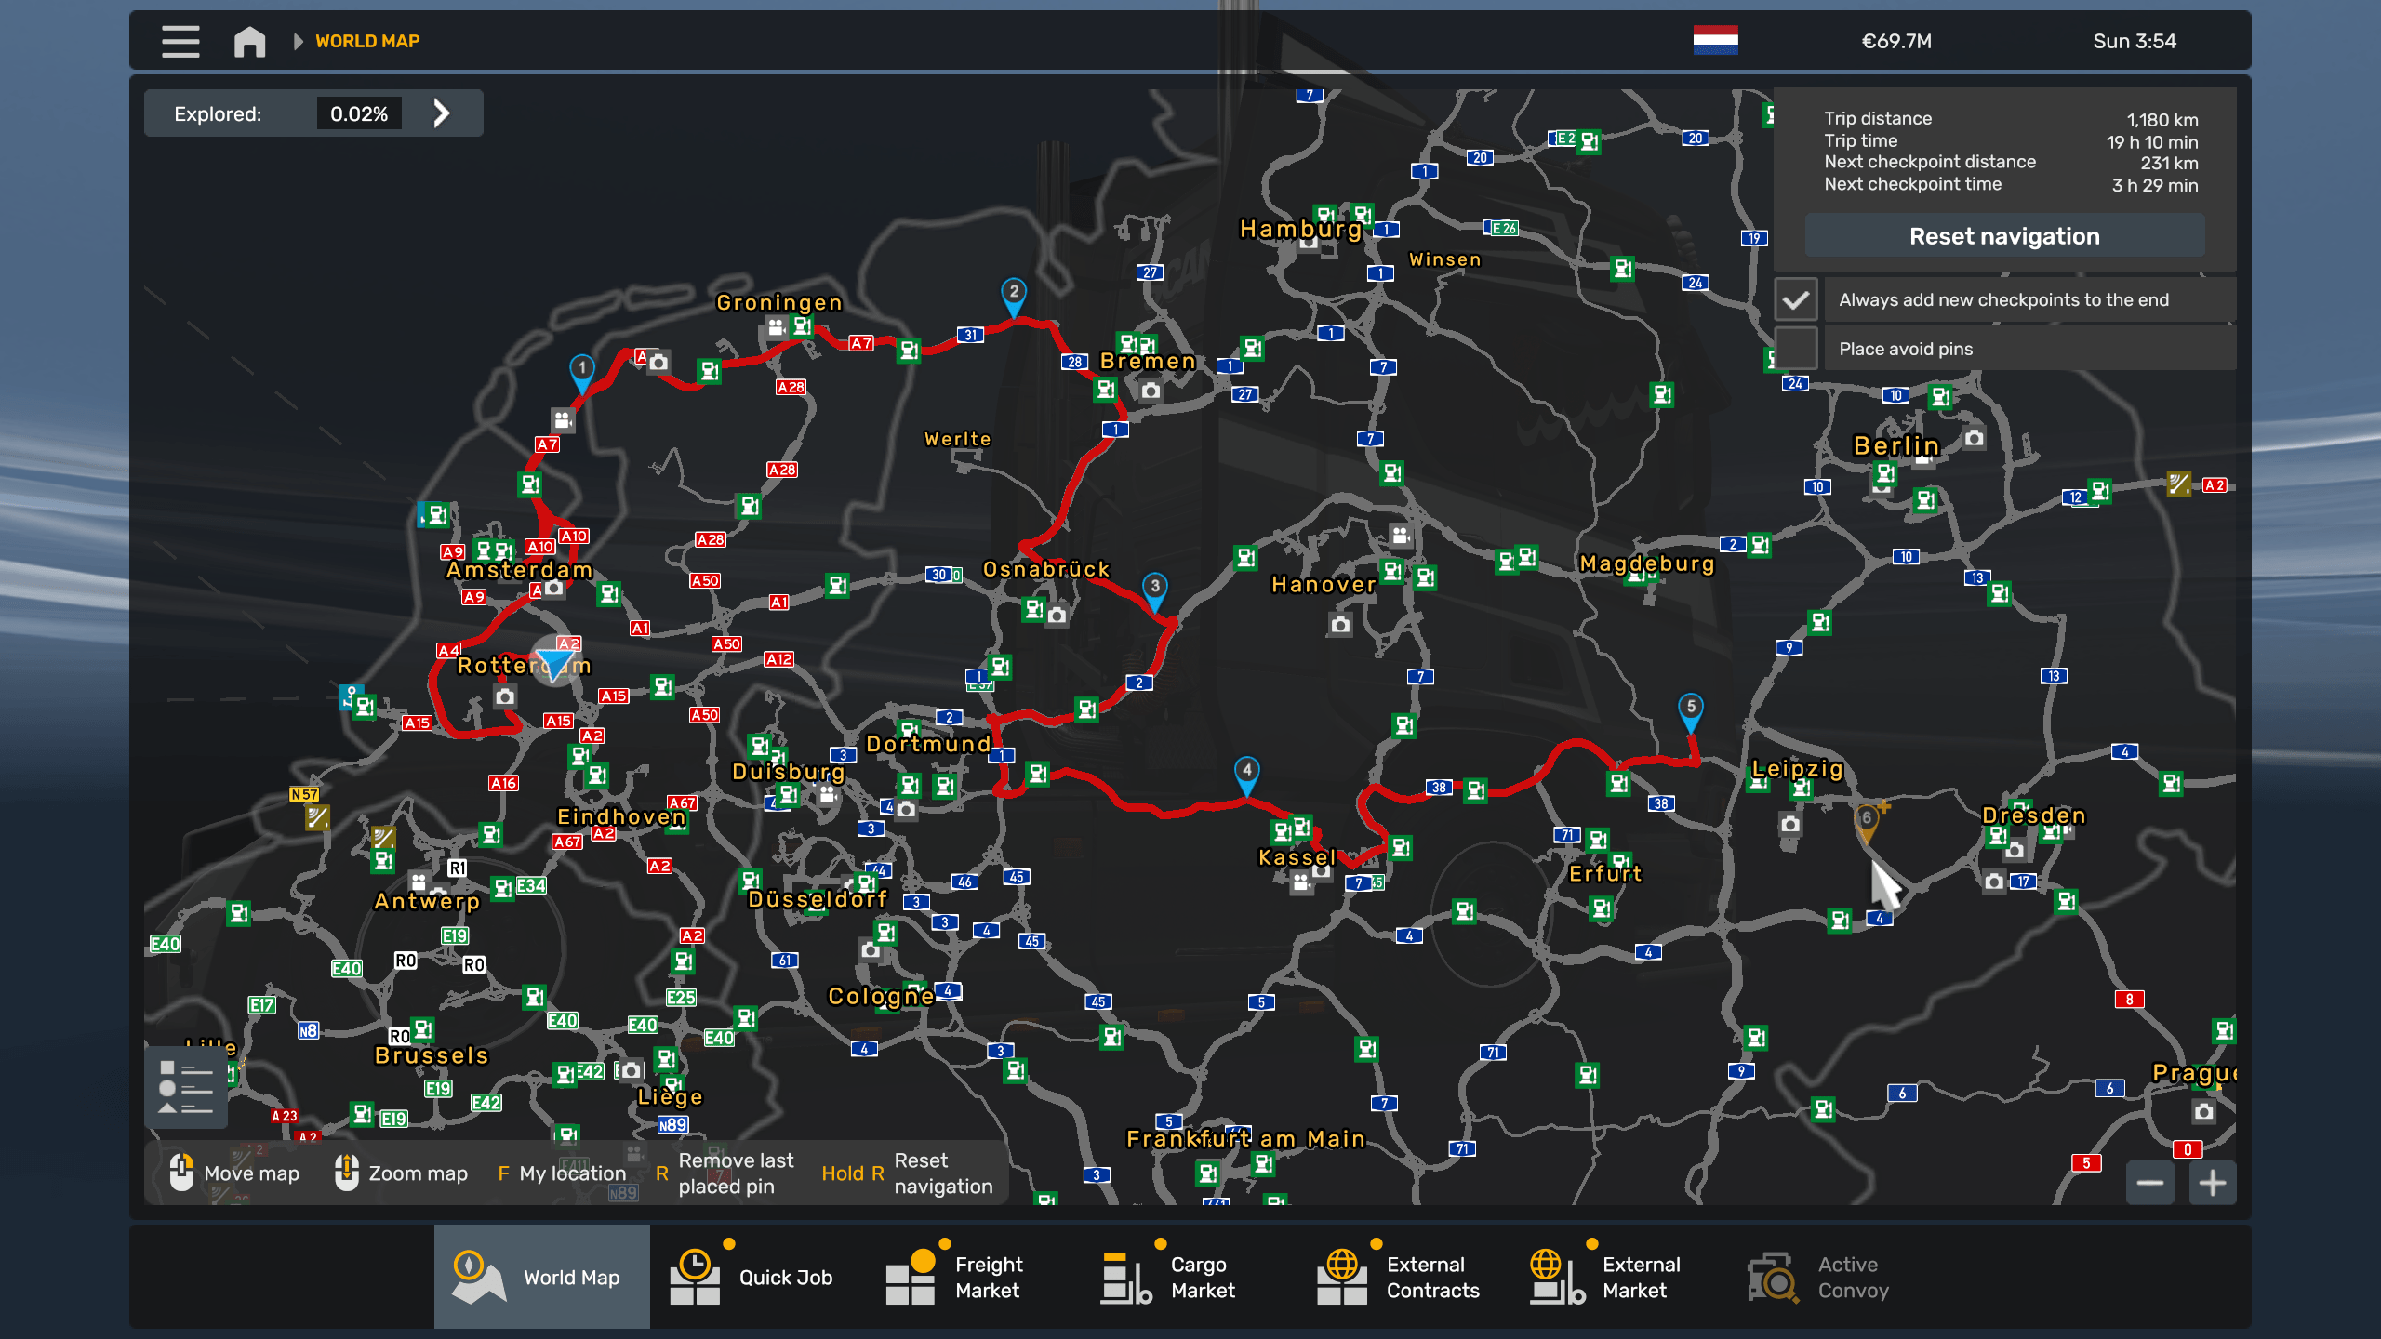Click the Trip distance 1,180 km value
Image resolution: width=2381 pixels, height=1339 pixels.
2162,120
